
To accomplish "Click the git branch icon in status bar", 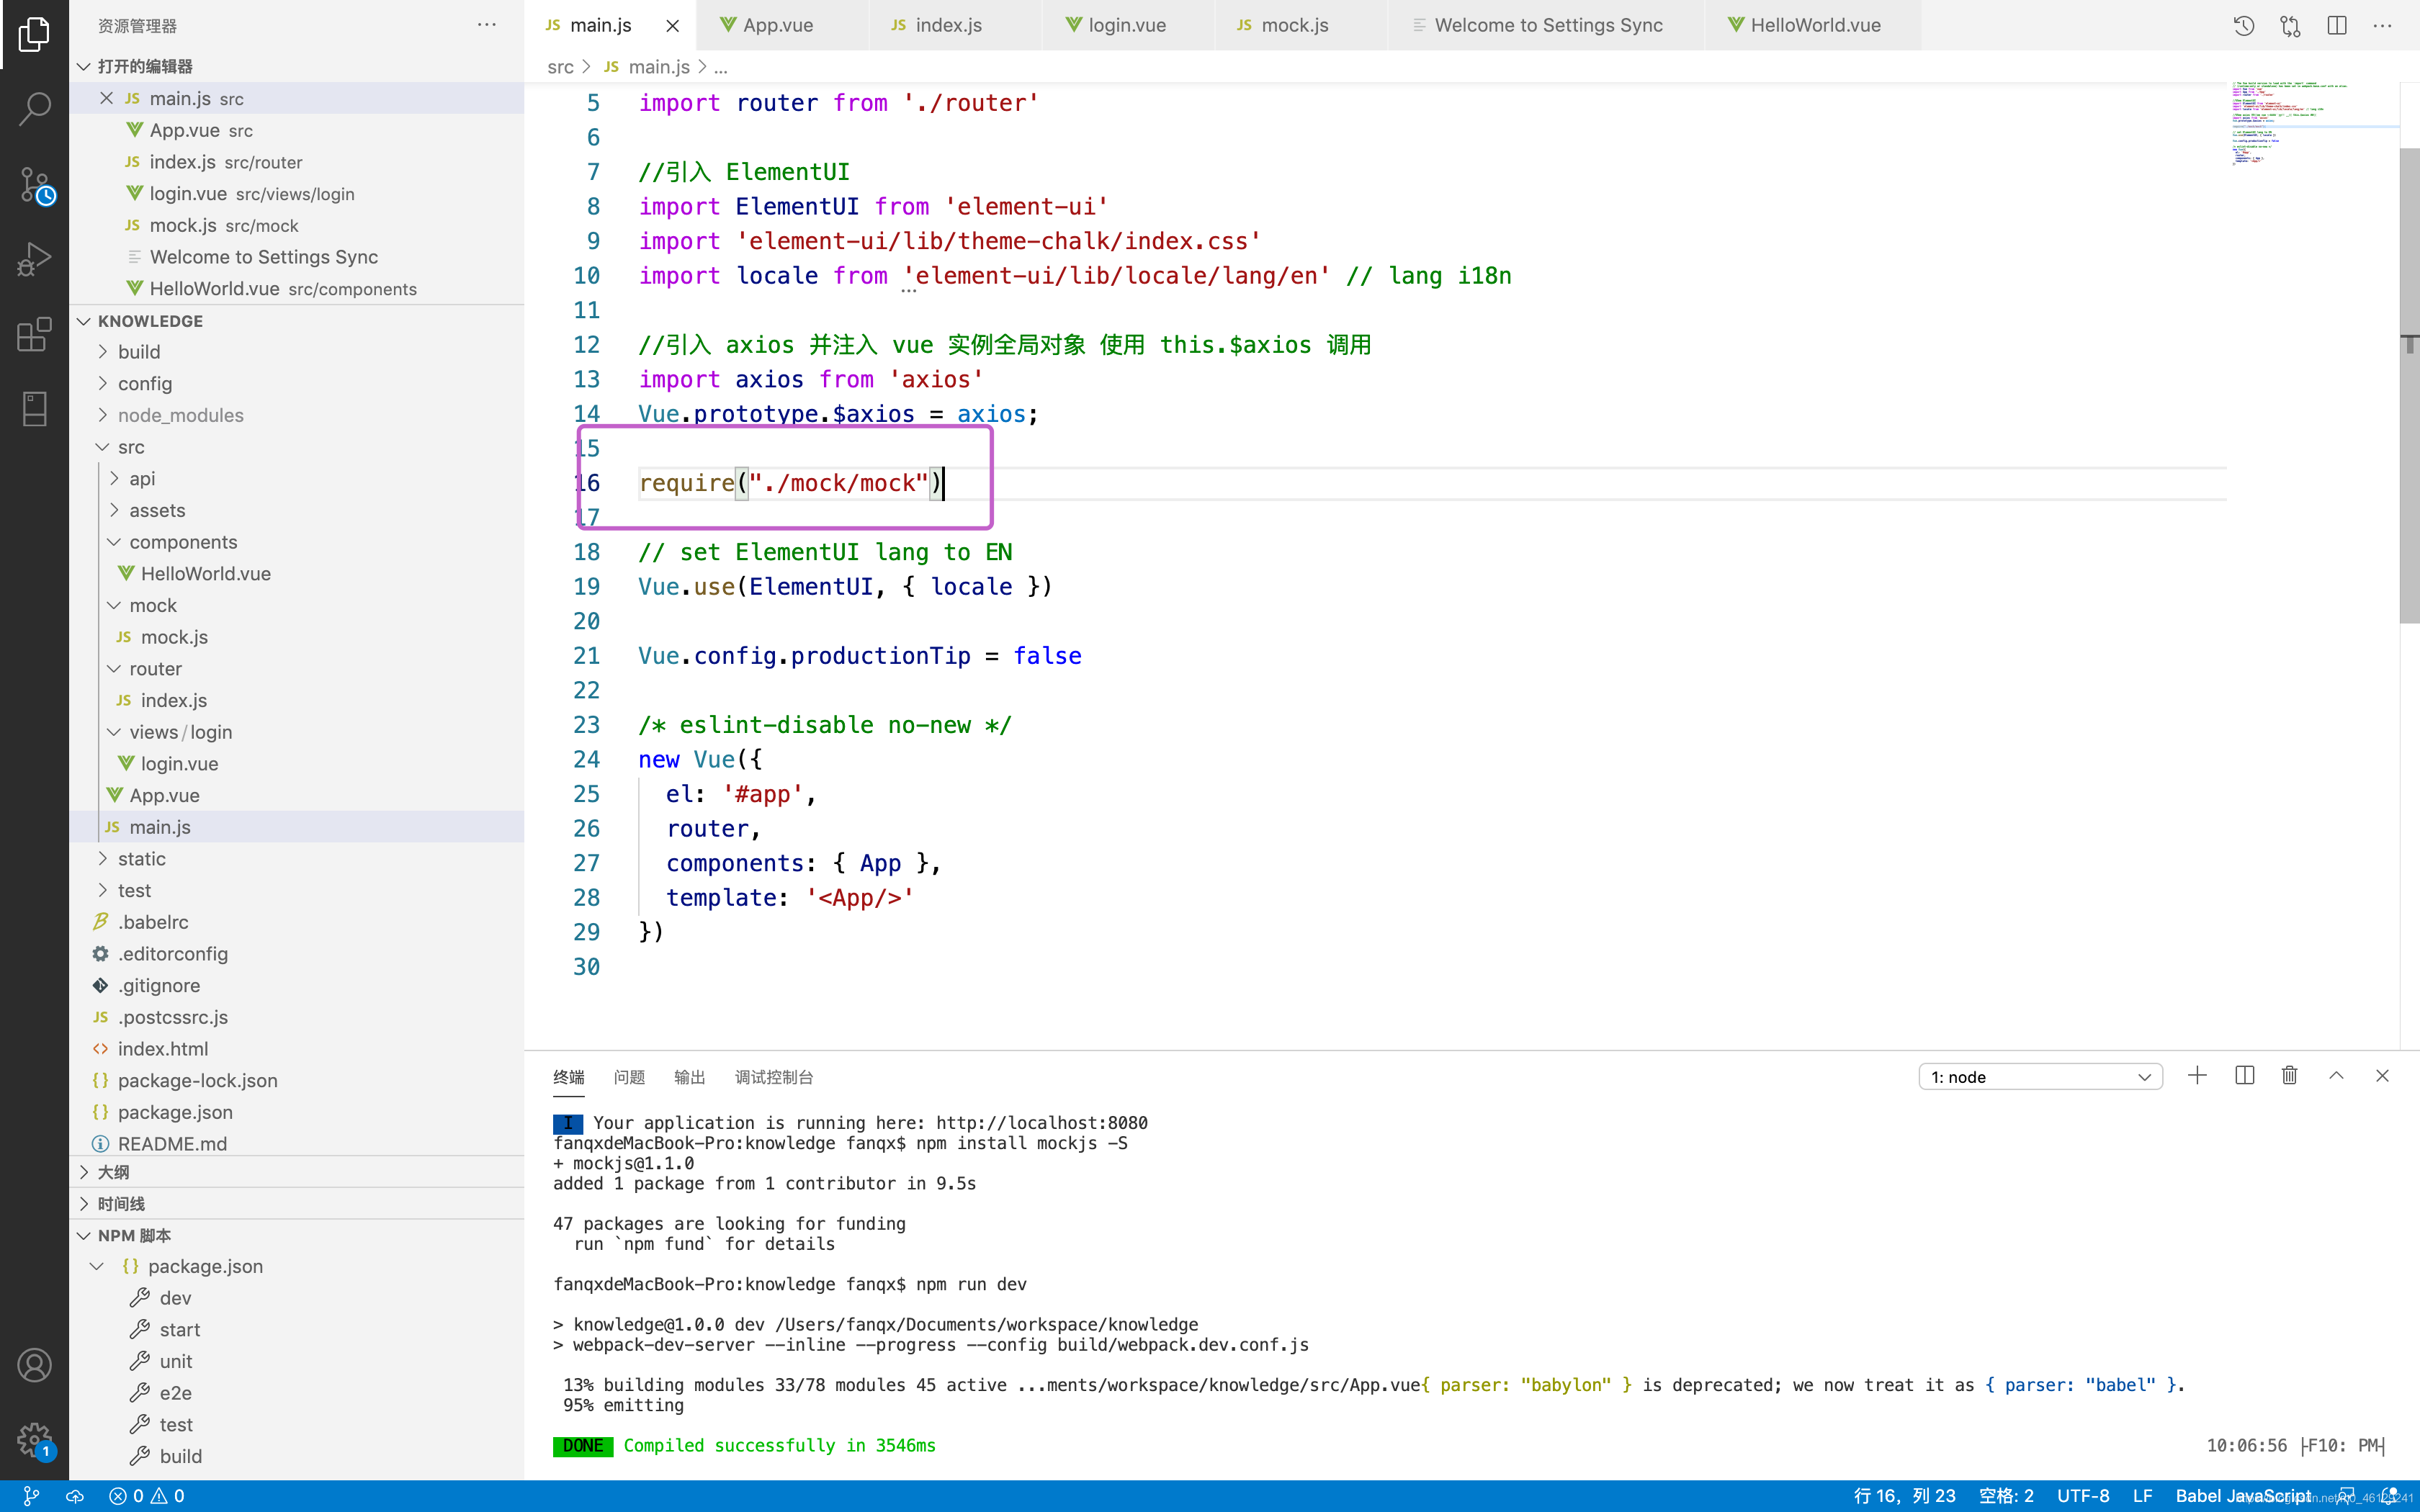I will 31,1496.
